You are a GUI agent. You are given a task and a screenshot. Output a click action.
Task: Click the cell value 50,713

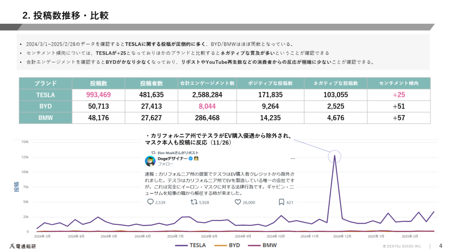98,106
